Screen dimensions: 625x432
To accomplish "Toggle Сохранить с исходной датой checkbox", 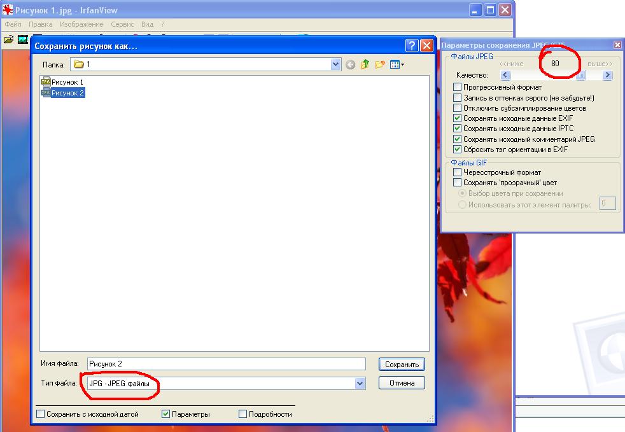I will (41, 414).
